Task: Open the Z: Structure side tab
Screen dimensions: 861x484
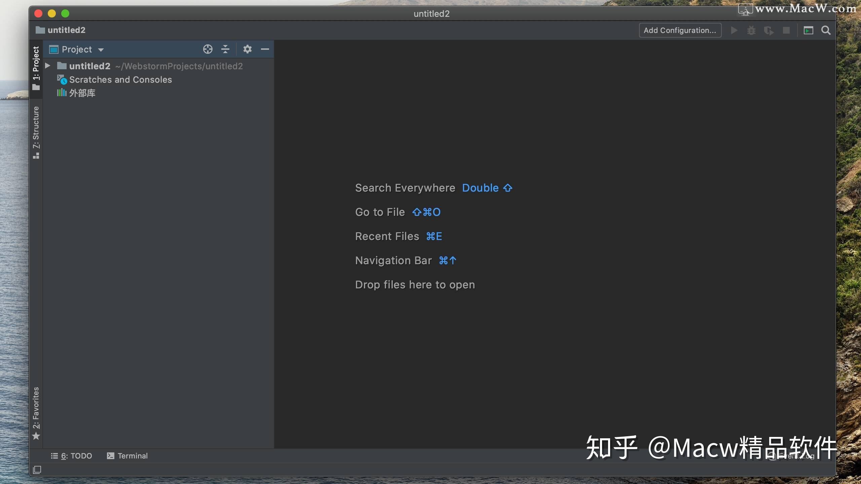Action: coord(36,132)
